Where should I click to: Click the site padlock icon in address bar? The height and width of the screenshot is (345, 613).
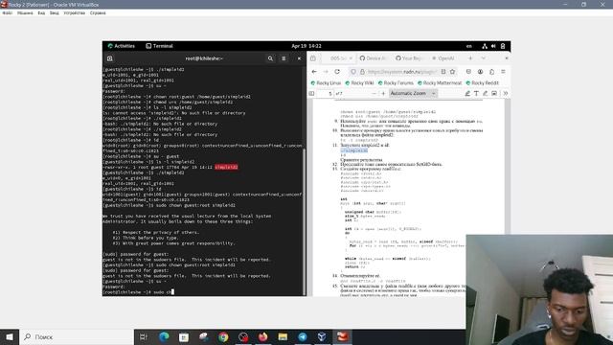tap(362, 72)
